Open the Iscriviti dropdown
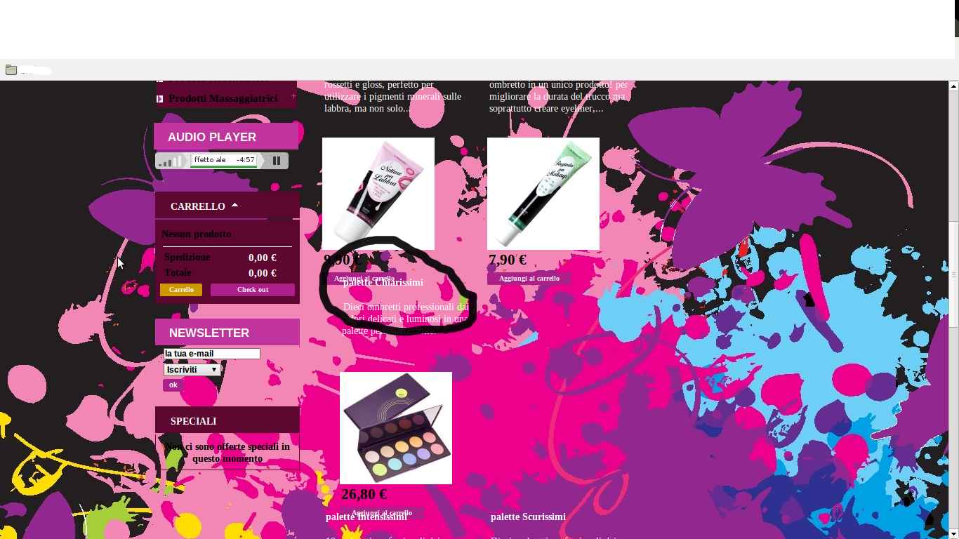959x539 pixels. [192, 369]
